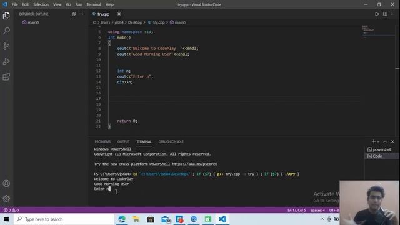Viewport: 400px width, 225px height.
Task: Select the Code terminal instance
Action: coord(381,156)
